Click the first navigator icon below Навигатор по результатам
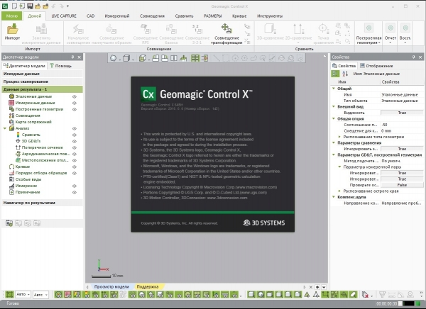Image resolution: width=426 pixels, height=309 pixels. (9, 223)
